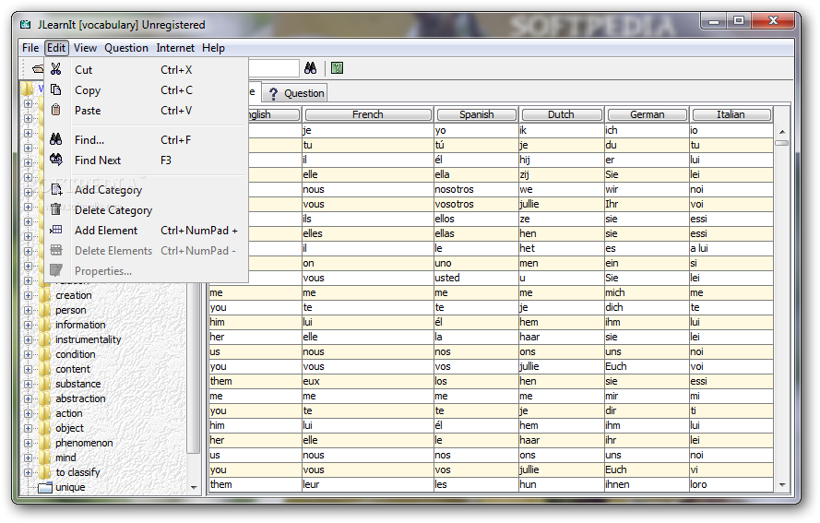Click the binoculars search icon in toolbar

coord(310,68)
